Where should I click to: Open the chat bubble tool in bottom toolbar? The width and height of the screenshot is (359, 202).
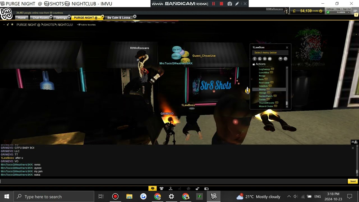153,189
